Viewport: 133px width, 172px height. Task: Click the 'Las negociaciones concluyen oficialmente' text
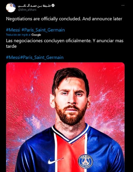coord(48,41)
